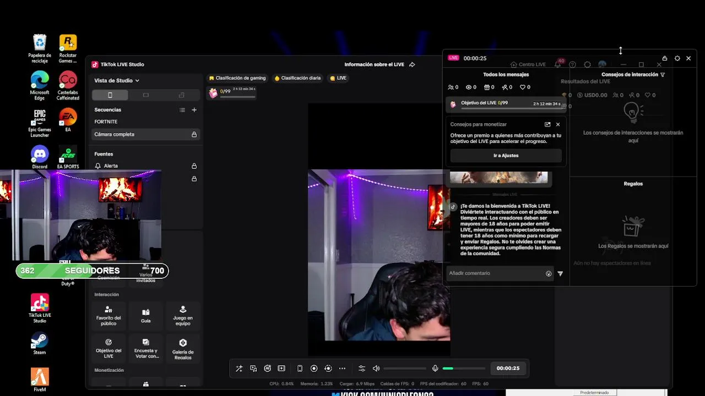Open Discord desktop shortcut
705x396 pixels.
coord(40,157)
